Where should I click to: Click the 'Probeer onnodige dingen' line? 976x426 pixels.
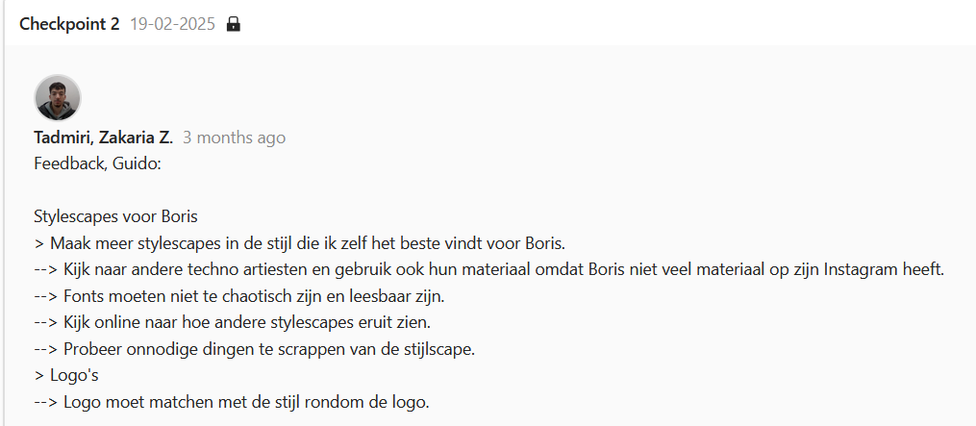[x=255, y=348]
